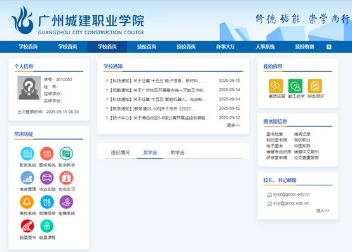Screen dimensions: 352x252
Task: Click the 图书馆信息 panel heading
Action: [275, 121]
